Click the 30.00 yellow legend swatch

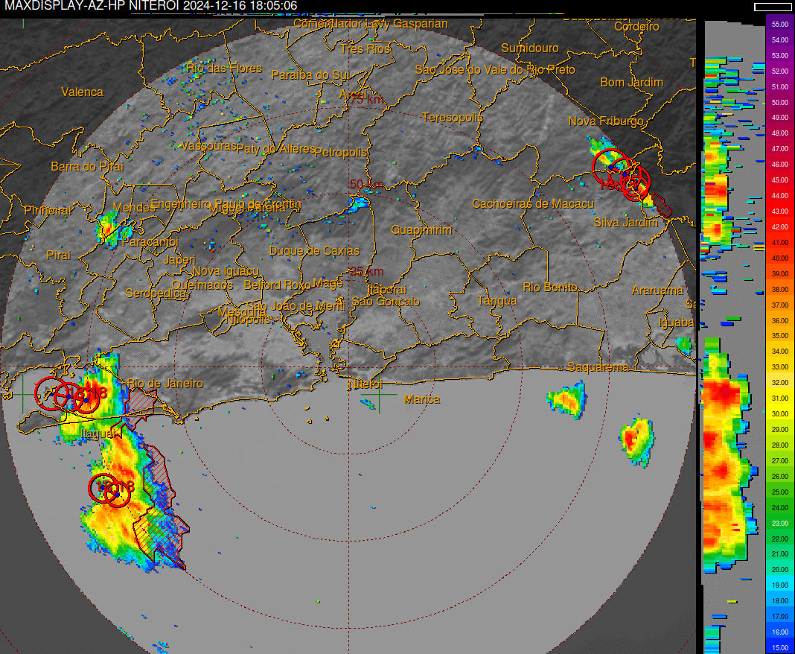[779, 413]
